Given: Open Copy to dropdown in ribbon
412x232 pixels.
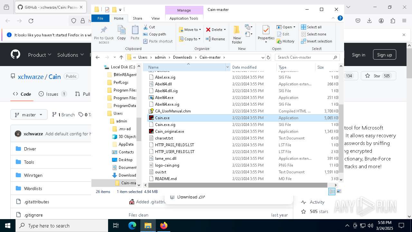Looking at the screenshot, I should [190, 39].
